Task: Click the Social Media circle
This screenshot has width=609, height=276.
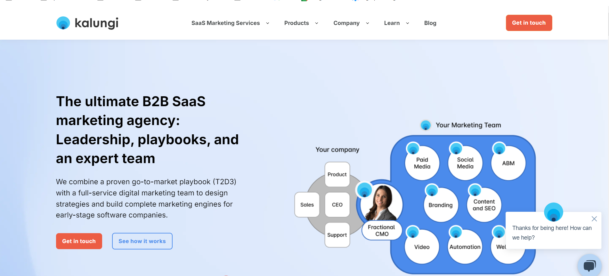Action: pos(465,163)
